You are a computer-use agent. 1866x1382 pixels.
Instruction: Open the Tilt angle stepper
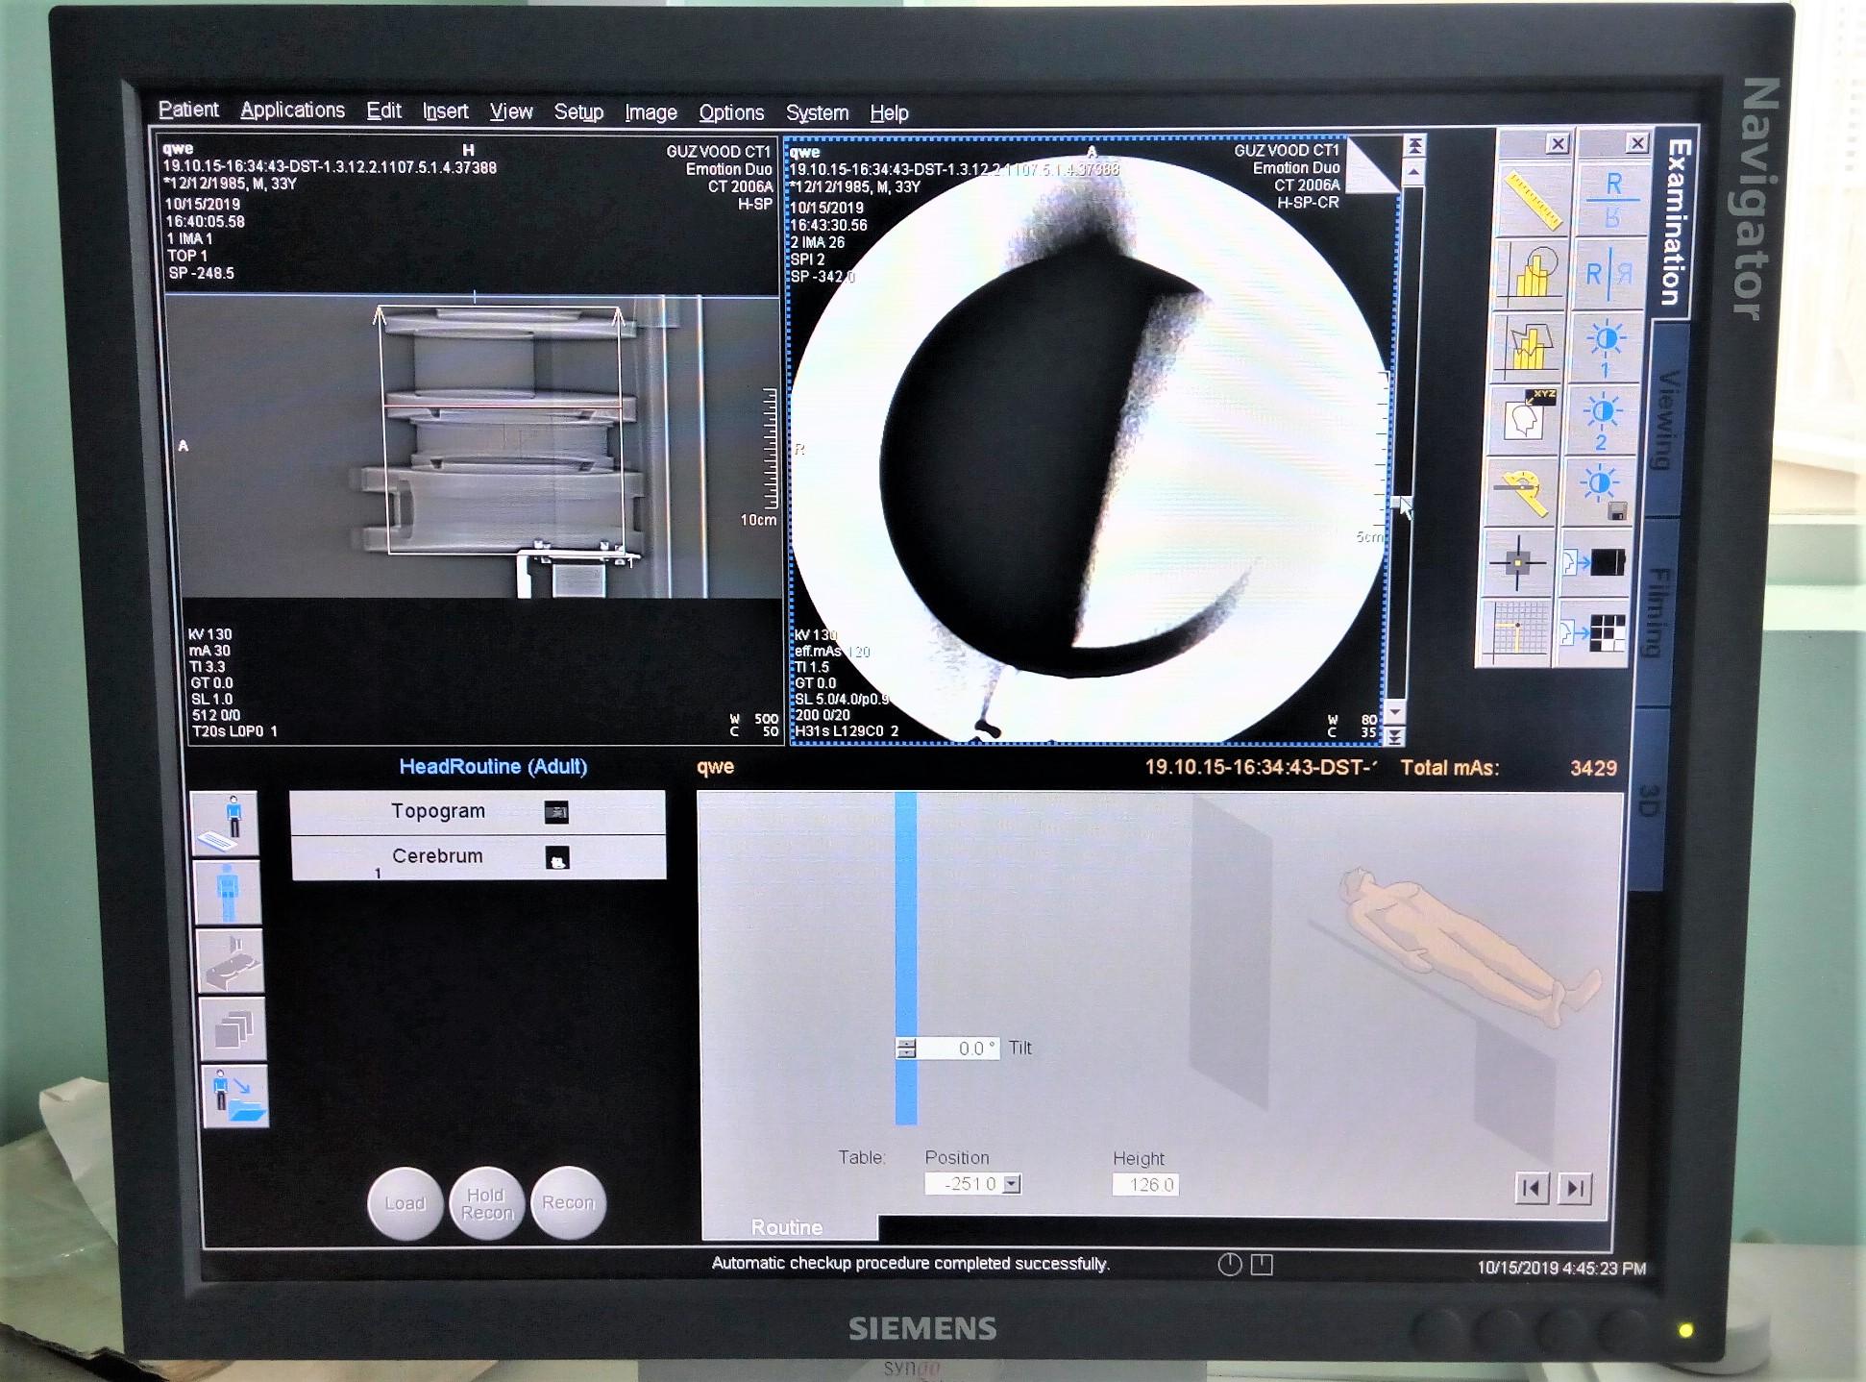(906, 1048)
